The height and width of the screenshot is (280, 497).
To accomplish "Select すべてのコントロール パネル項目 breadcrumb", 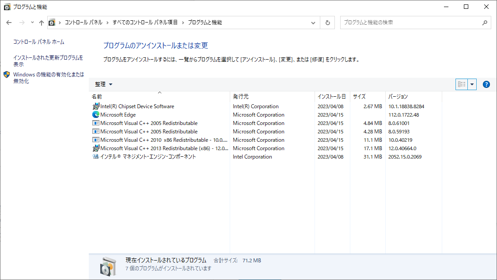I will [145, 23].
